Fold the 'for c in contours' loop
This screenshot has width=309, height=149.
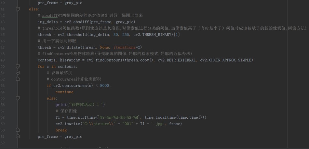click(x=18, y=67)
